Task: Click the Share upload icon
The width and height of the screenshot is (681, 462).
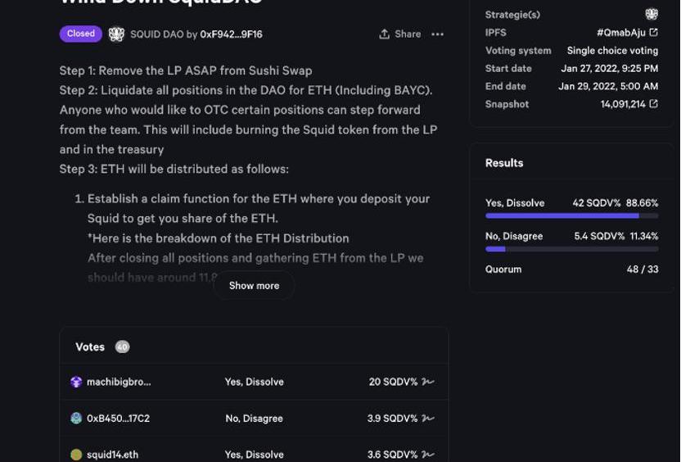Action: click(385, 34)
